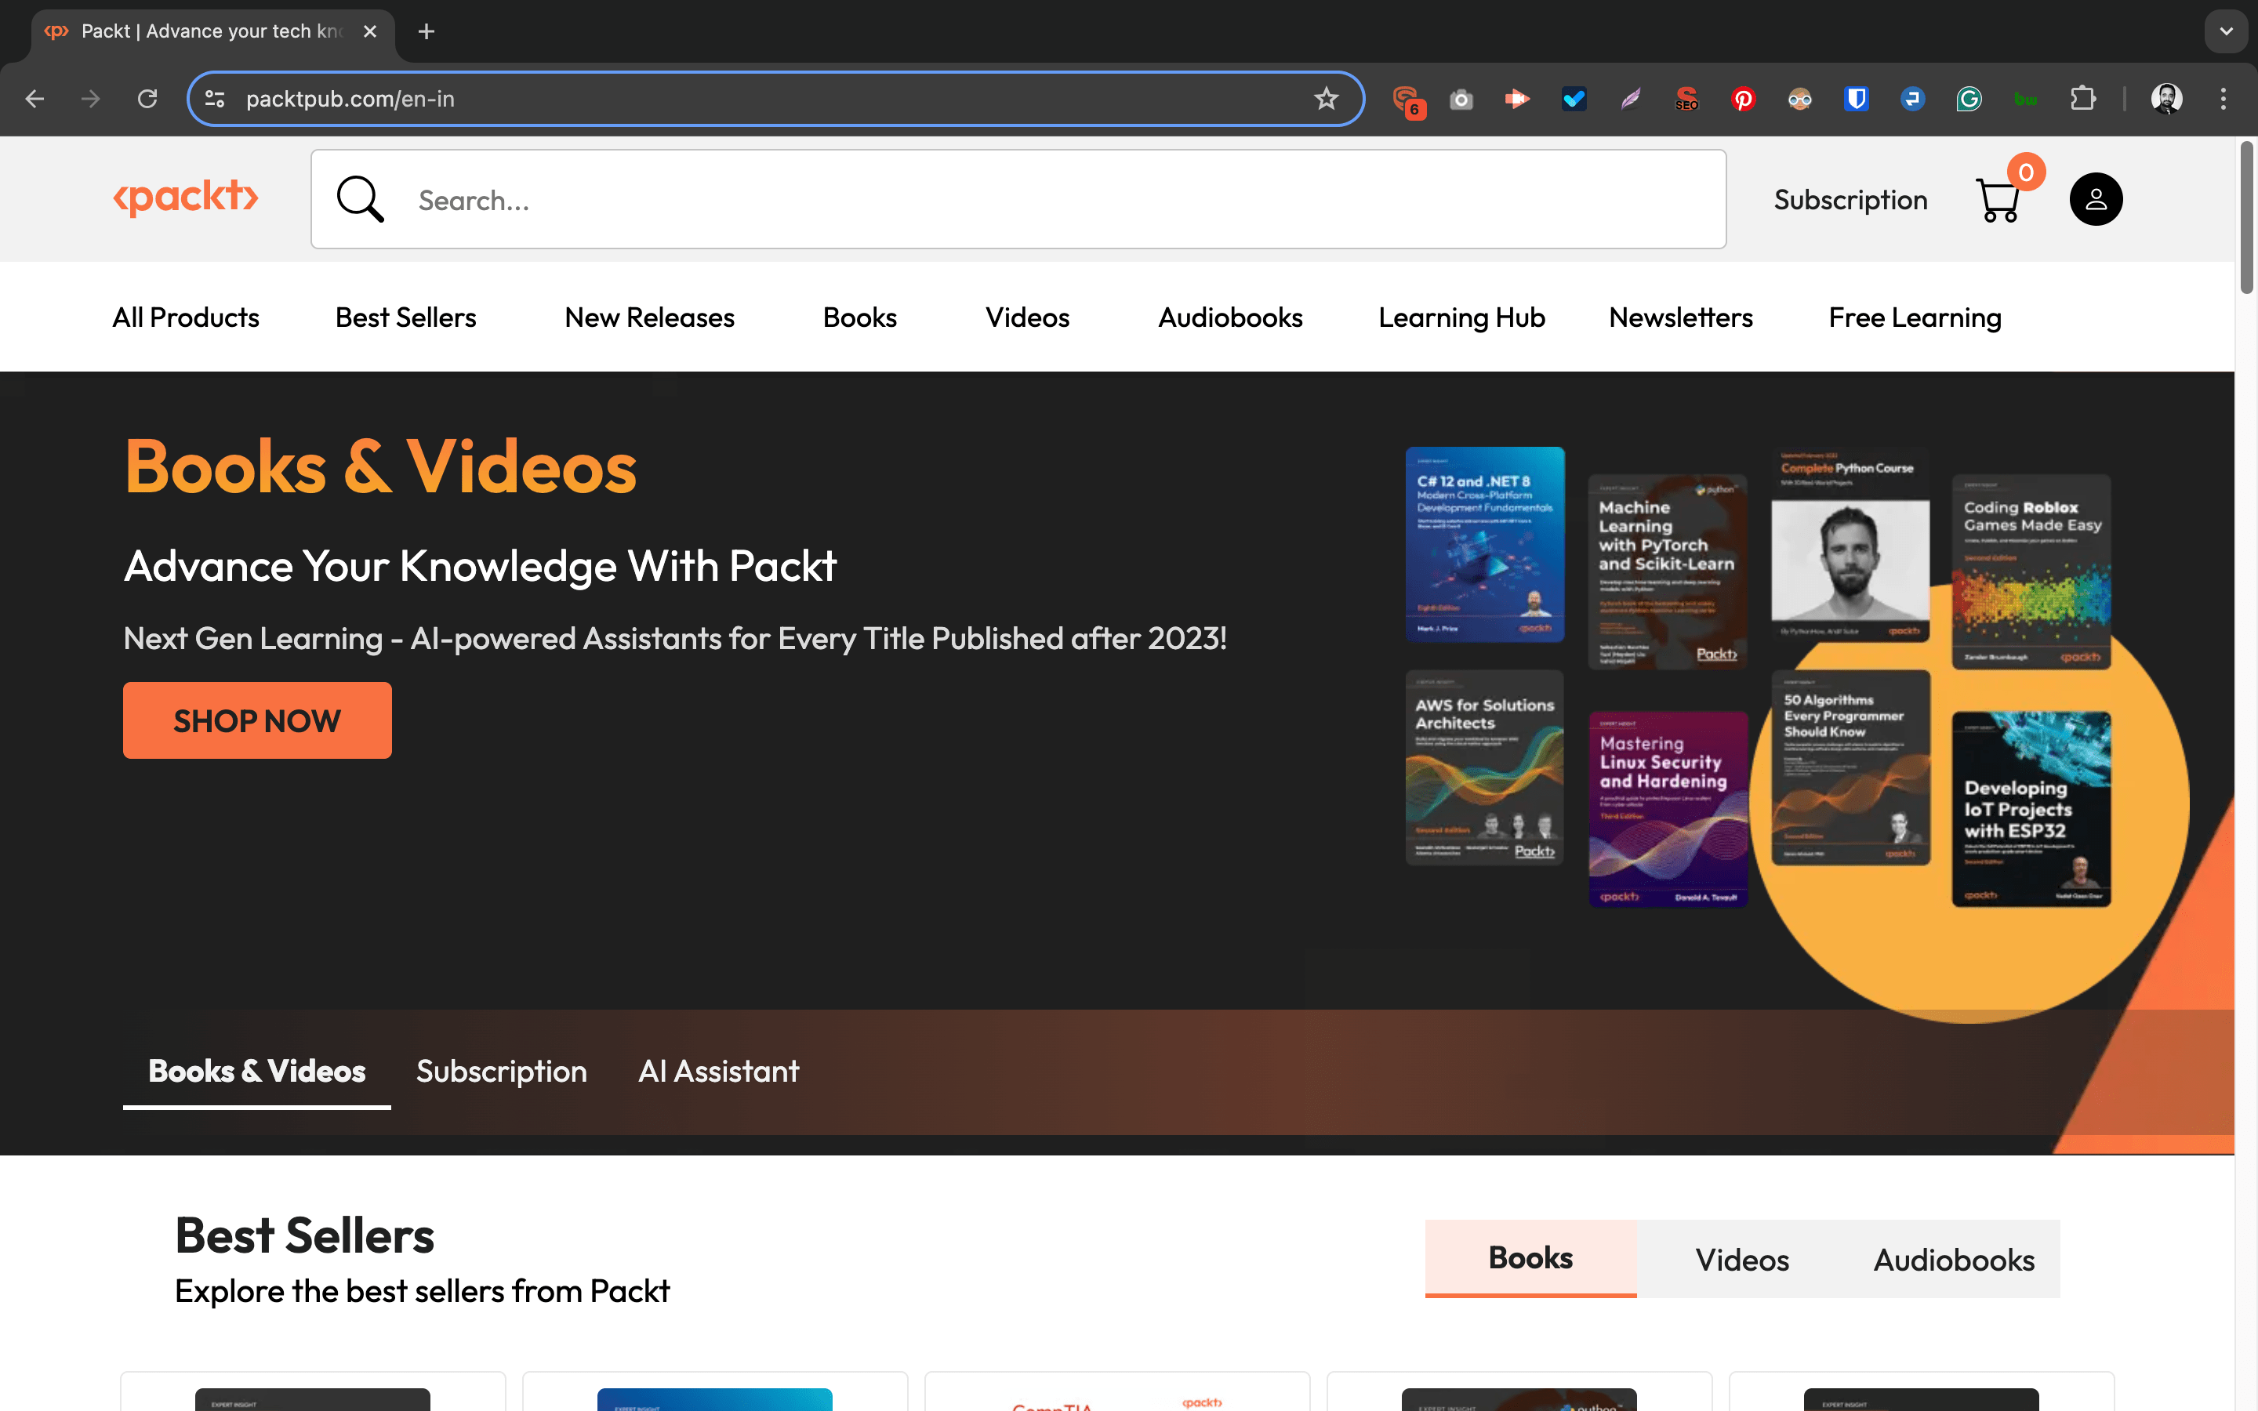
Task: Go to Learning Hub
Action: pos(1461,317)
